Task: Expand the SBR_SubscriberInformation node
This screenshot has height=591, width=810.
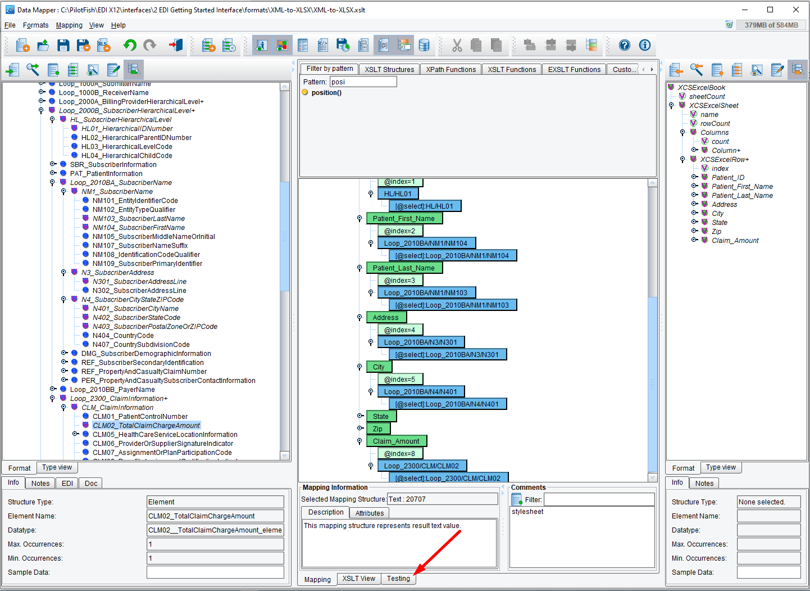Action: [x=53, y=164]
